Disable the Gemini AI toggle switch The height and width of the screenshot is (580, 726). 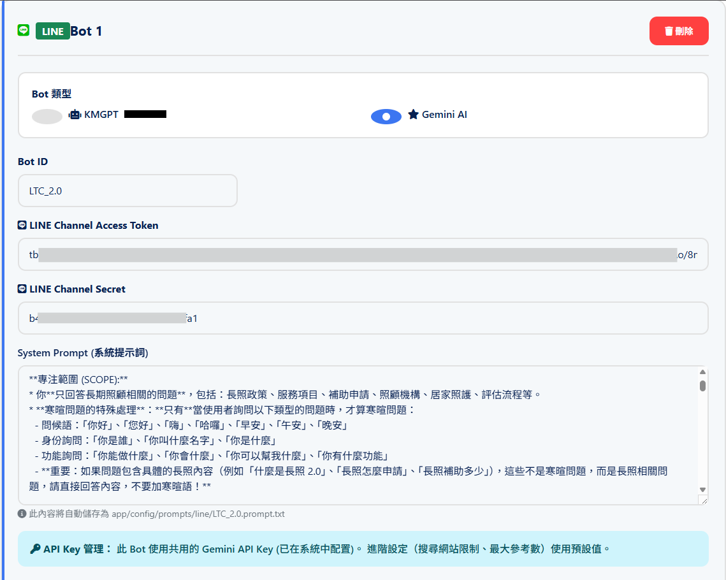pos(386,116)
